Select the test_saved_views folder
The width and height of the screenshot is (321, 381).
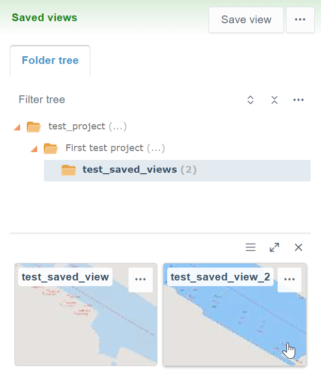[130, 170]
